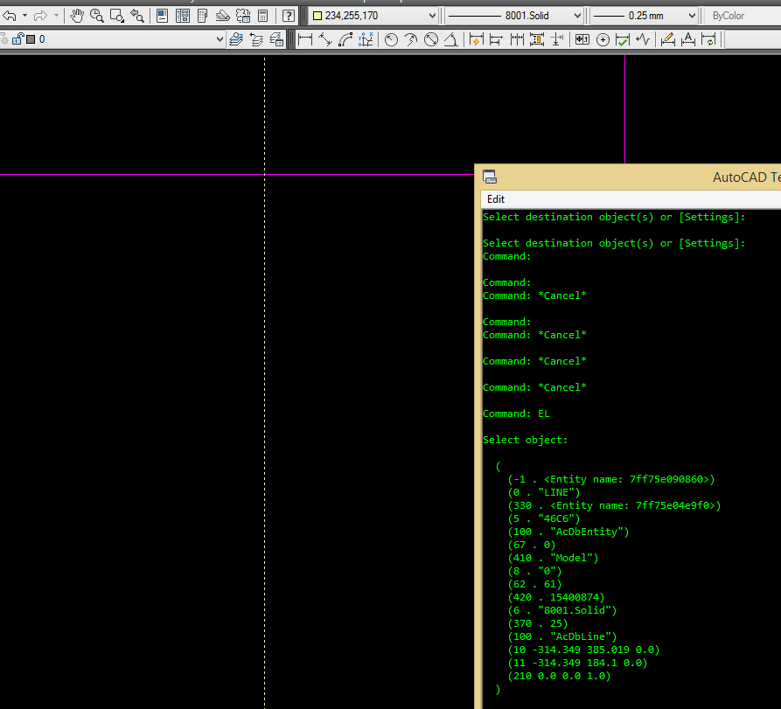Open the 0.25 mm lineweight dropdown

(x=692, y=16)
